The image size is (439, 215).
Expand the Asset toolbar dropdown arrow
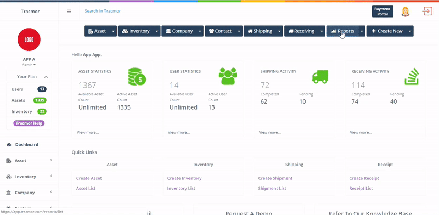point(114,31)
